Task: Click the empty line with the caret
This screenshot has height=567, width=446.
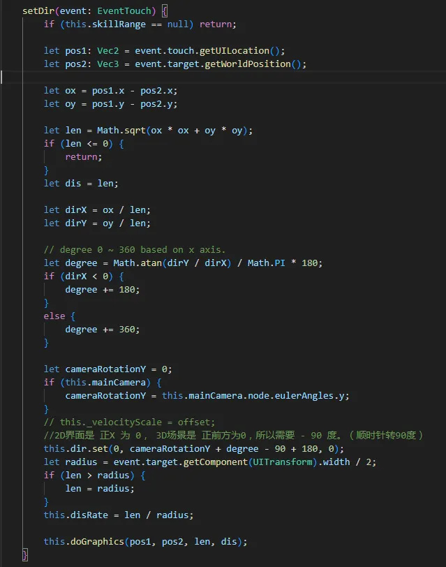Action: coord(223,78)
